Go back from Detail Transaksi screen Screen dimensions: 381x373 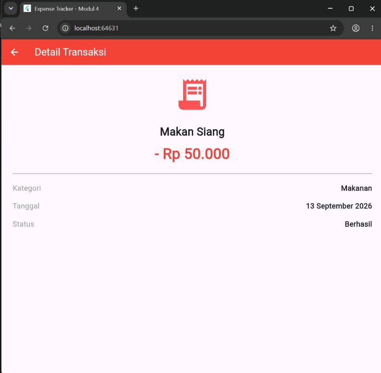(14, 52)
